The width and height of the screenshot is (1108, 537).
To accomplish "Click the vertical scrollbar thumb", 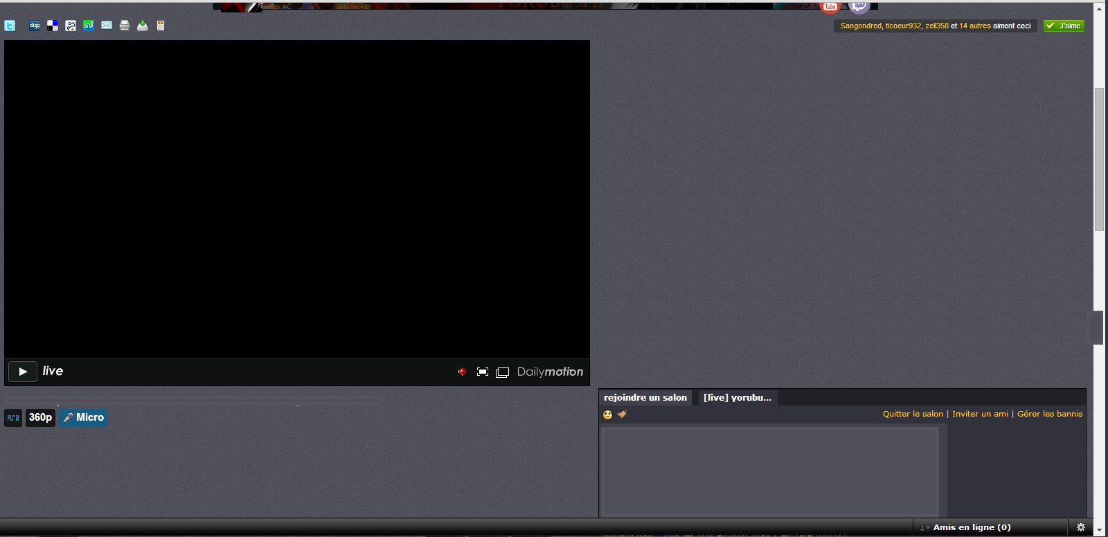I will pos(1099,160).
